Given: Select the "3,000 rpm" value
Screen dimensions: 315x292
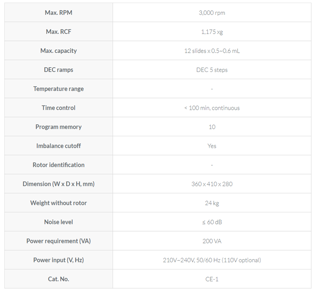Looking at the screenshot, I should click(x=212, y=13).
